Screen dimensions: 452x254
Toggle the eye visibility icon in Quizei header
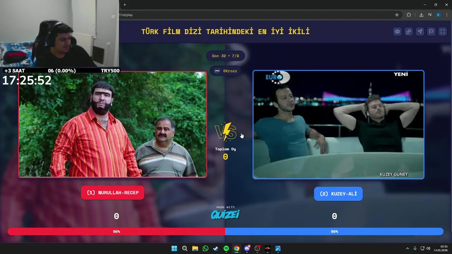click(397, 31)
